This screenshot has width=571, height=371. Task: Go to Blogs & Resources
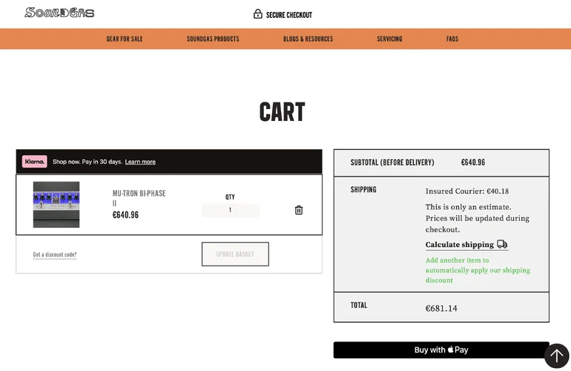308,39
